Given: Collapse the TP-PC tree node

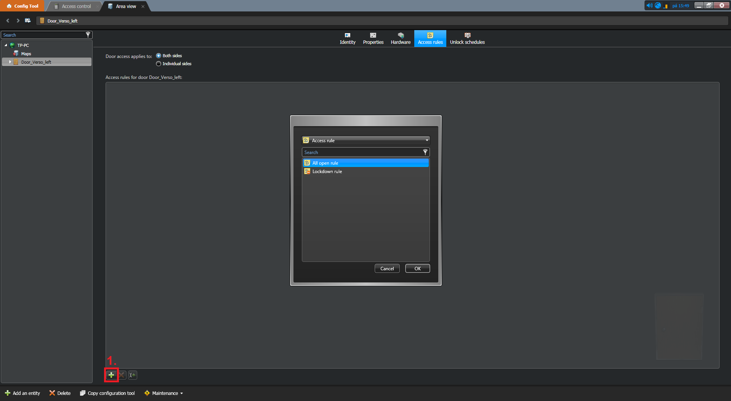Looking at the screenshot, I should pyautogui.click(x=6, y=45).
